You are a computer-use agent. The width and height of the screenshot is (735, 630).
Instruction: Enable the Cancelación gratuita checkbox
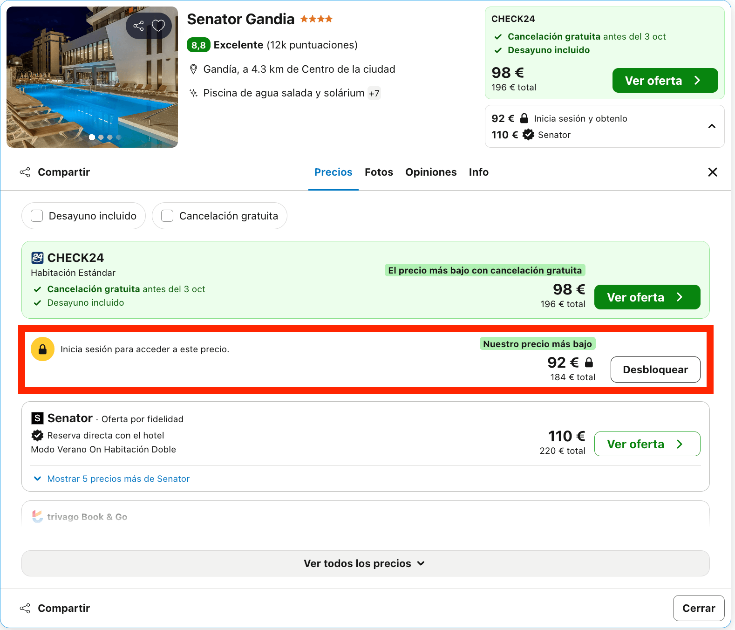(x=167, y=216)
